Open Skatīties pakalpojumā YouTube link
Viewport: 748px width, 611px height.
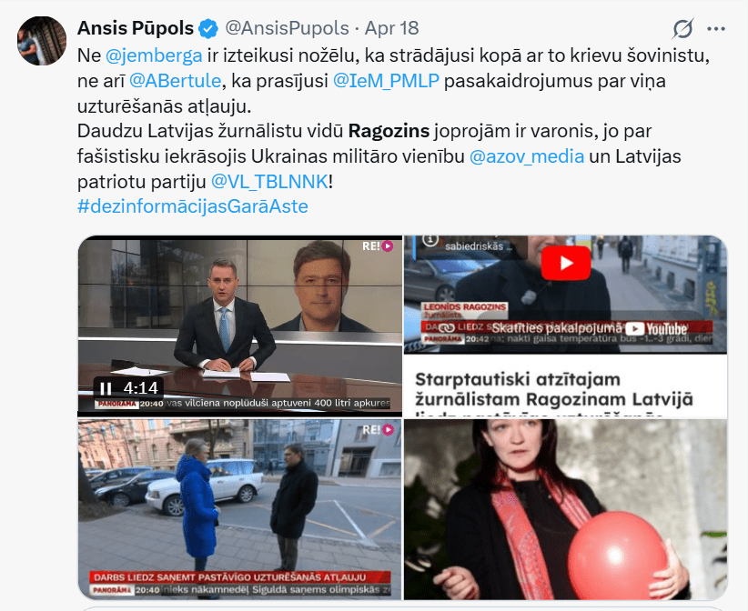tap(589, 328)
